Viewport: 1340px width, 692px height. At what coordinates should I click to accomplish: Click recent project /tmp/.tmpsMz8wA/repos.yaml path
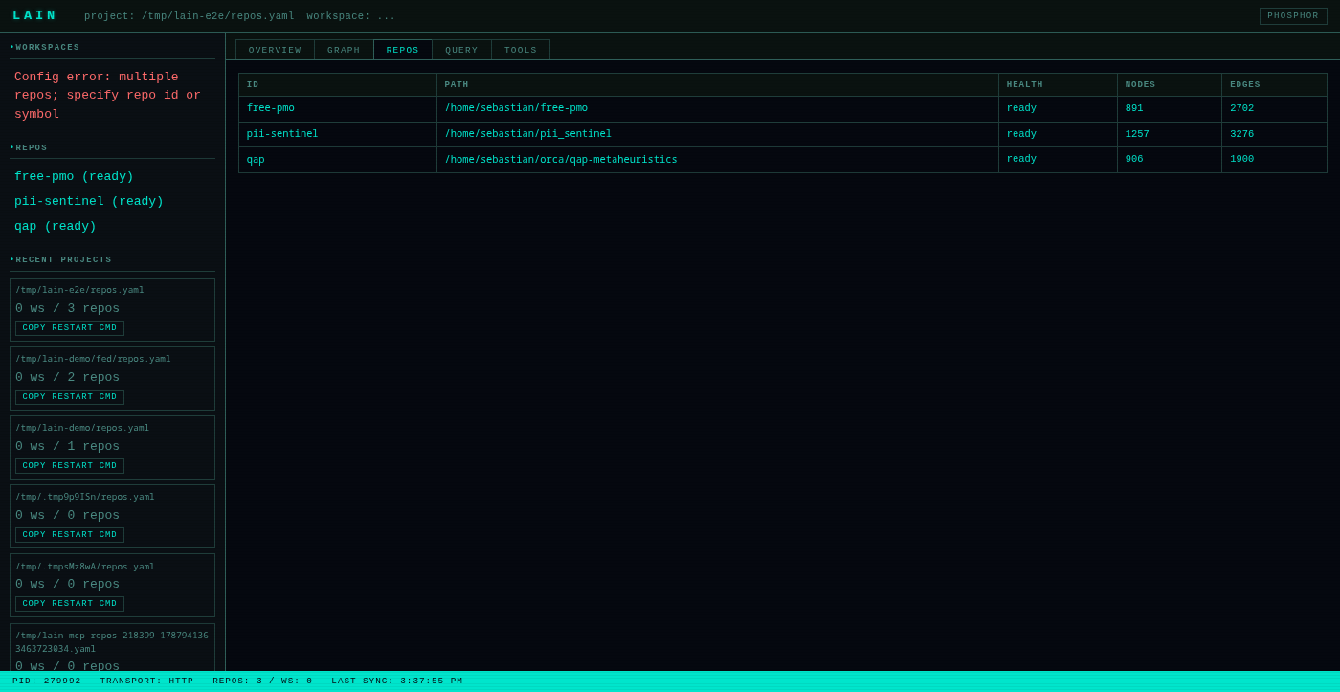coord(84,566)
